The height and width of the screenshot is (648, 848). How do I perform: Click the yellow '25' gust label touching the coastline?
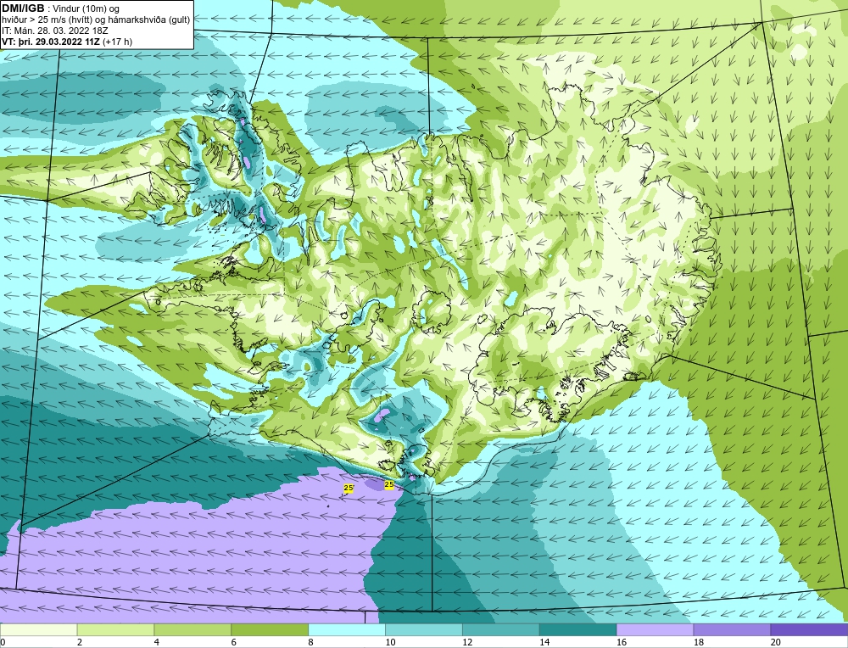click(x=389, y=484)
